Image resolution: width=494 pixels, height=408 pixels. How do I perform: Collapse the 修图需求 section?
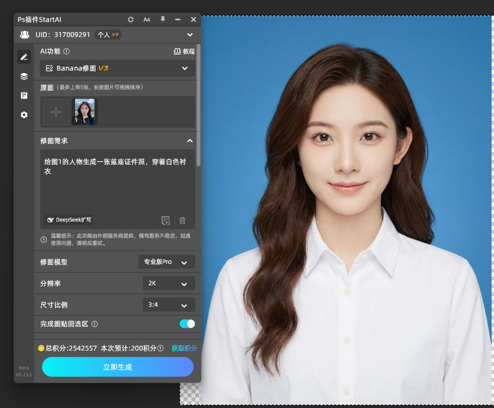(x=190, y=141)
